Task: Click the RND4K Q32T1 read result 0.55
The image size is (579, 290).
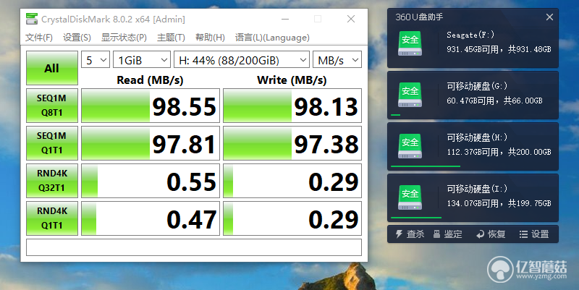Action: point(151,181)
